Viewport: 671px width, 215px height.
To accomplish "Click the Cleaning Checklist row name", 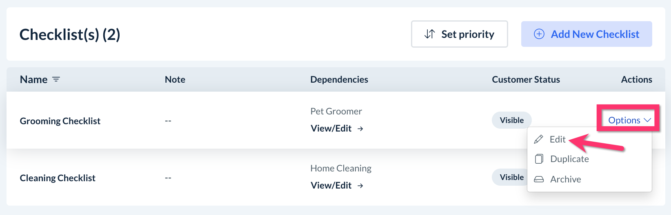I will [58, 178].
